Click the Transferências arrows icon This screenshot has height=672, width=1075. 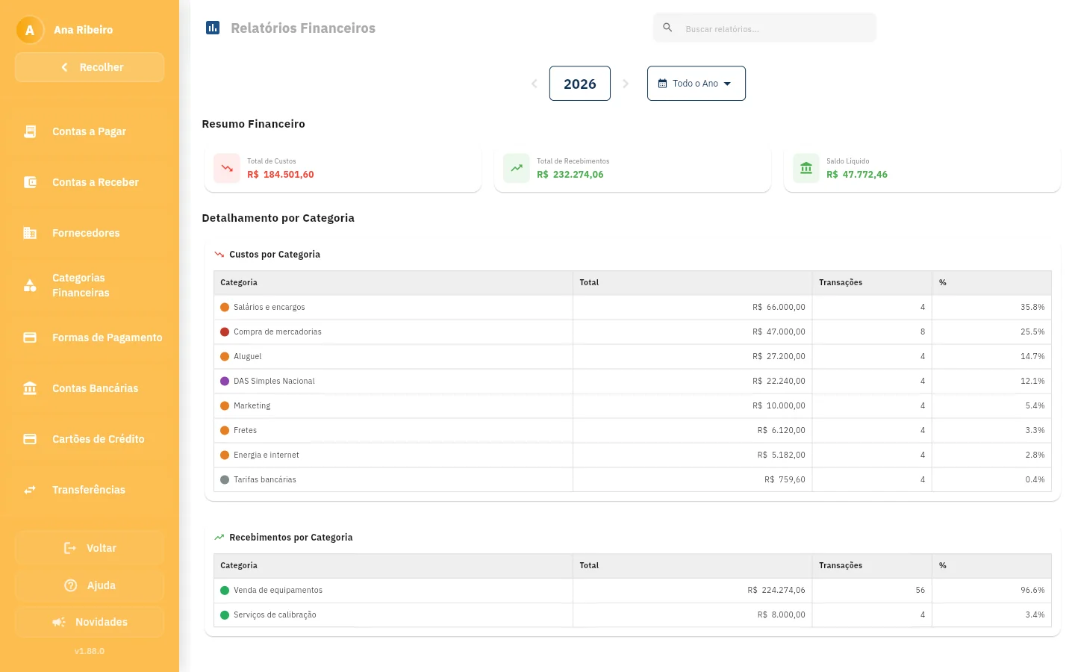point(30,490)
